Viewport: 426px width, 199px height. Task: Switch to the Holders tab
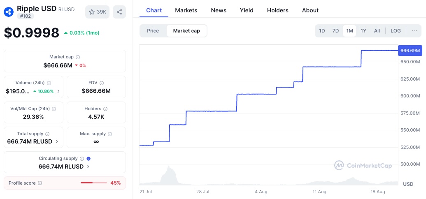277,10
